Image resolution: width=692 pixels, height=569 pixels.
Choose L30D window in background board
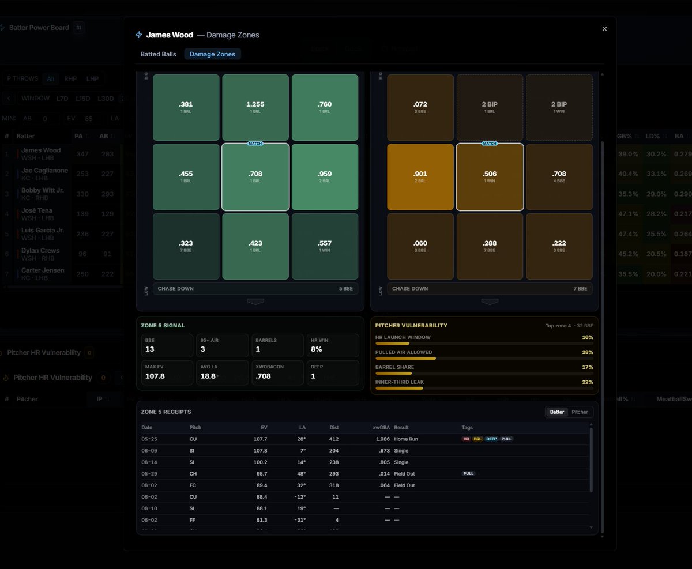pyautogui.click(x=106, y=99)
